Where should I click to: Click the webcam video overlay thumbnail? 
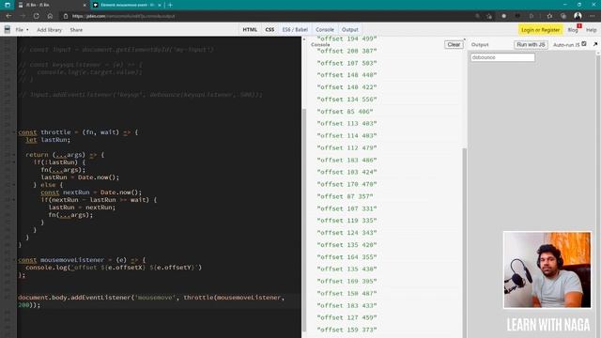click(x=547, y=269)
